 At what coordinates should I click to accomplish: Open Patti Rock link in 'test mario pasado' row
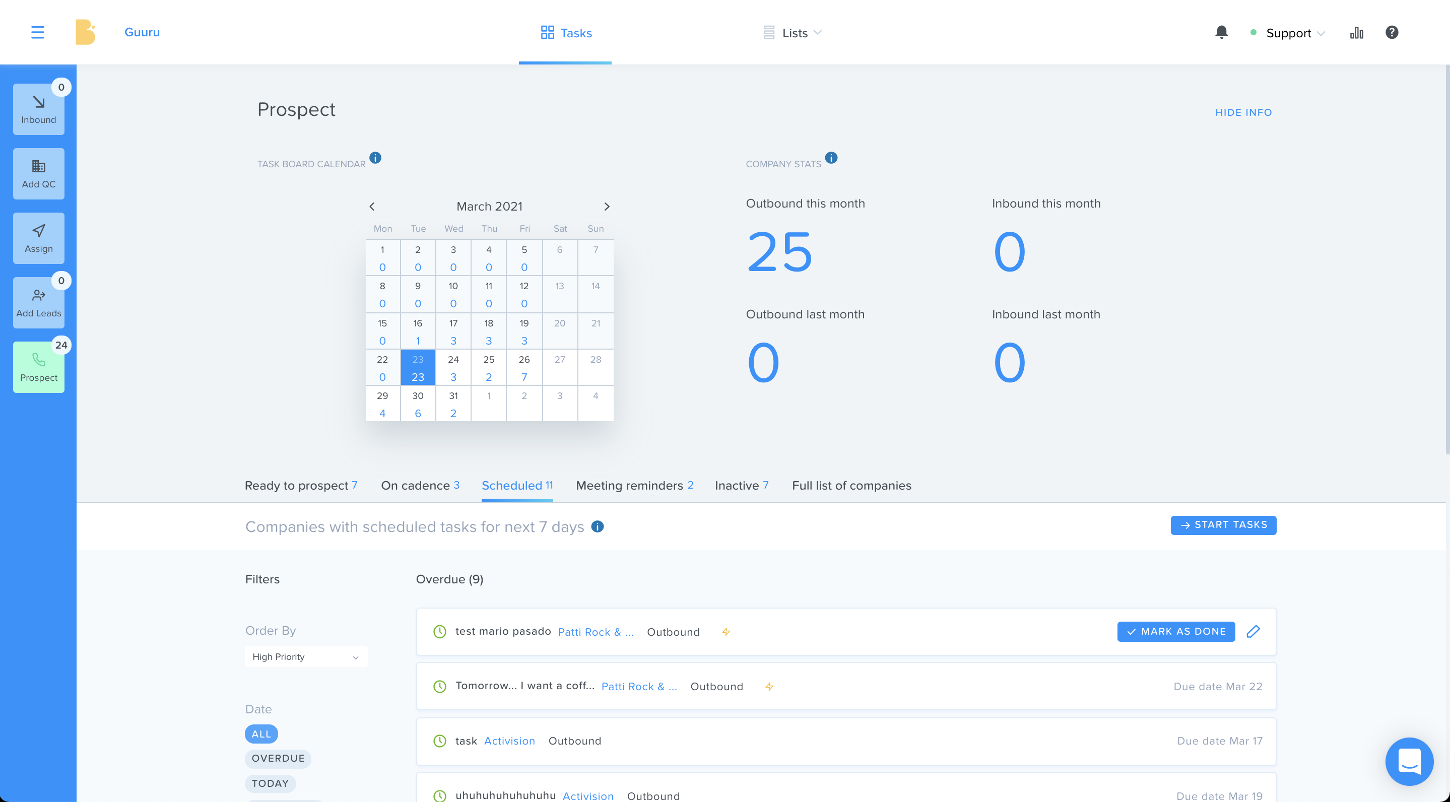596,631
